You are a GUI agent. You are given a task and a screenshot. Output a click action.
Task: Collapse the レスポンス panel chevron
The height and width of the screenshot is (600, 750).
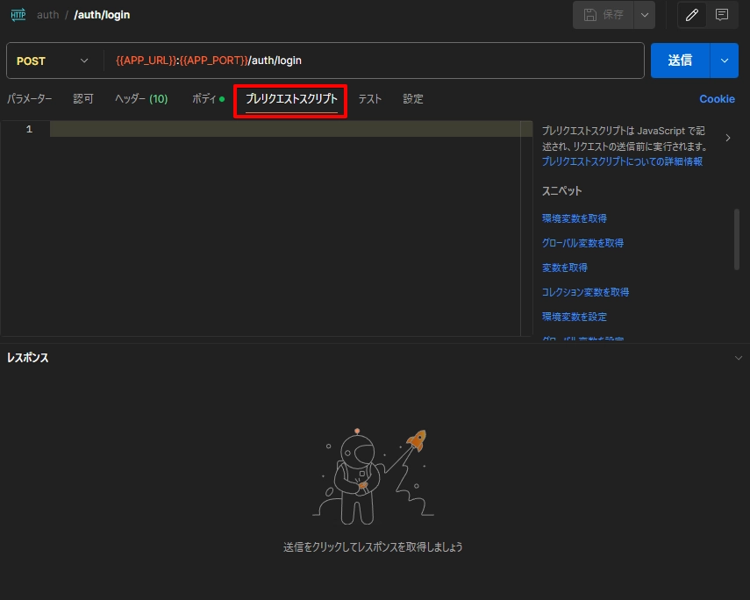[x=738, y=358]
